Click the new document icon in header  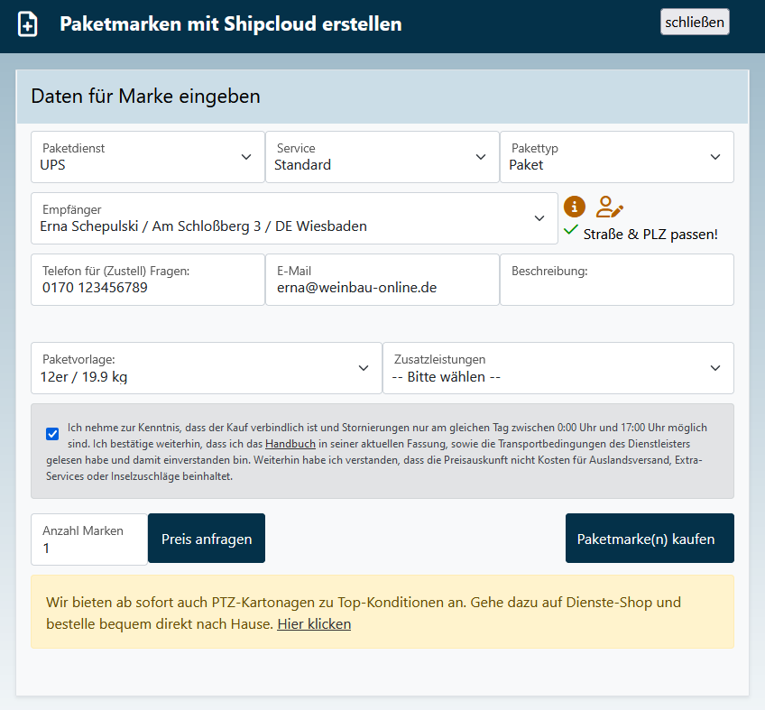[x=29, y=24]
